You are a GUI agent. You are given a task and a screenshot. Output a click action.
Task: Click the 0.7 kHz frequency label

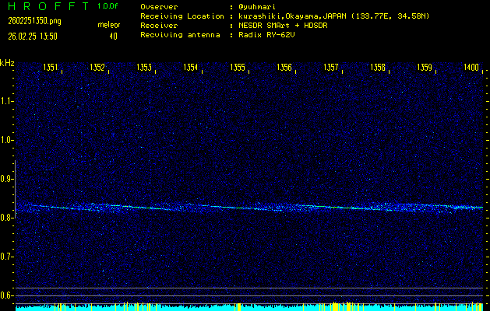(7, 257)
